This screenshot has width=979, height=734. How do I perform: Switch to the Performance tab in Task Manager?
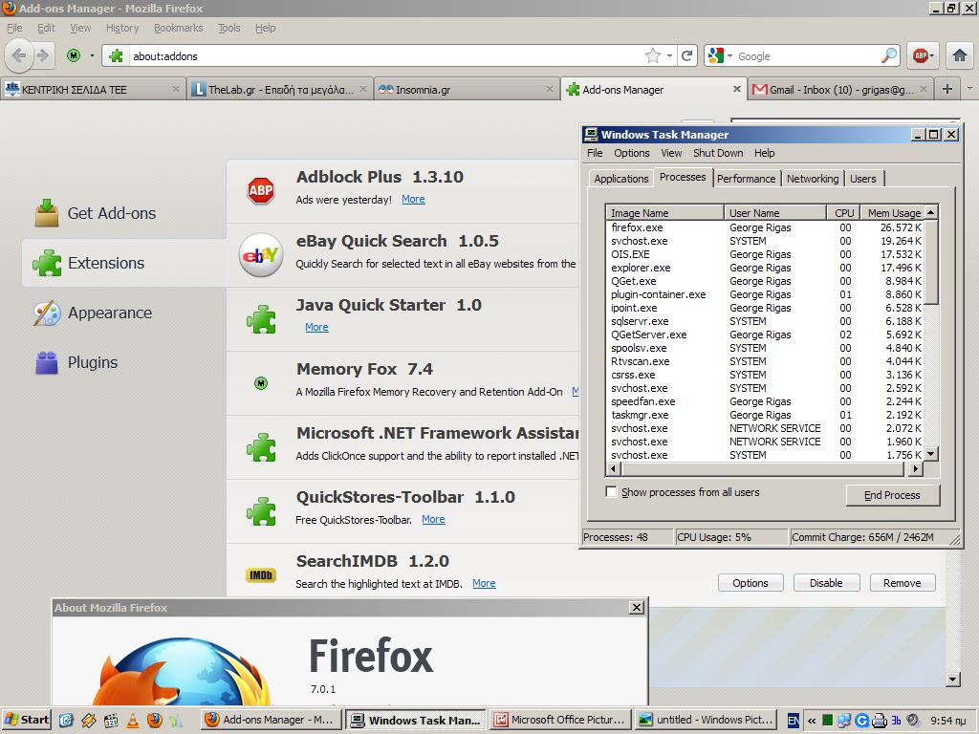(746, 179)
